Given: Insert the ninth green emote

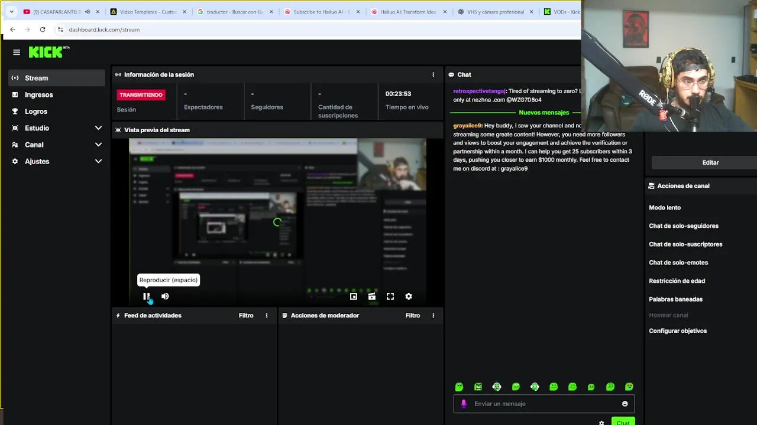Looking at the screenshot, I should pyautogui.click(x=610, y=387).
